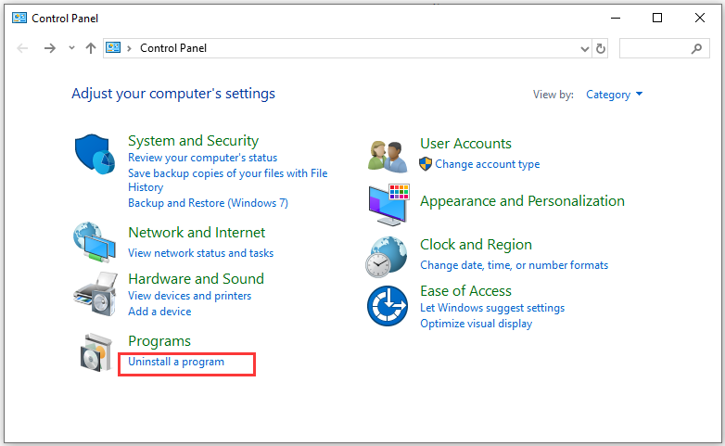Open Backup and Restore (Windows 7)

pos(208,203)
